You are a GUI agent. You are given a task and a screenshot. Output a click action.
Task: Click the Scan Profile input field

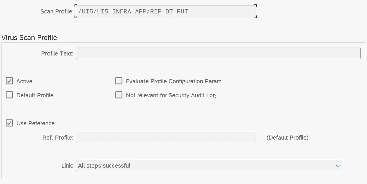point(165,12)
